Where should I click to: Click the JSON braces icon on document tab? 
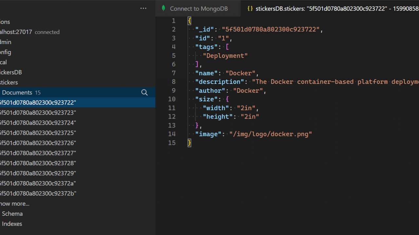(x=250, y=8)
